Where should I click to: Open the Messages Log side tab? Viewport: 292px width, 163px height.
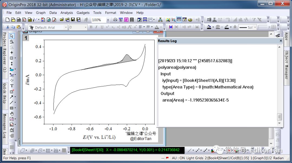click(5, 128)
